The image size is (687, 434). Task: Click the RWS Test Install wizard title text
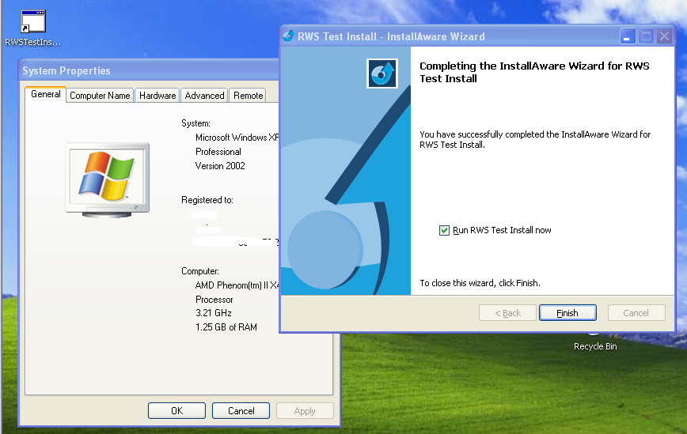click(391, 36)
